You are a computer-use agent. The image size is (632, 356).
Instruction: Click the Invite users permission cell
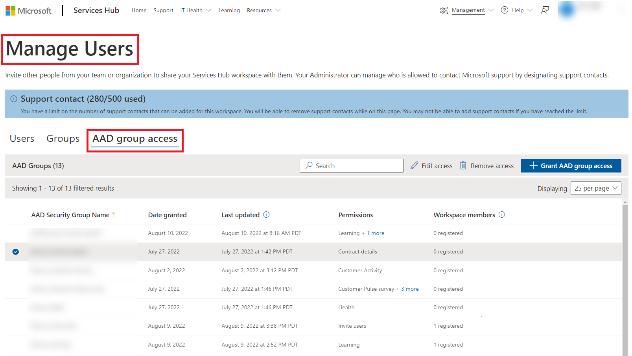click(352, 326)
